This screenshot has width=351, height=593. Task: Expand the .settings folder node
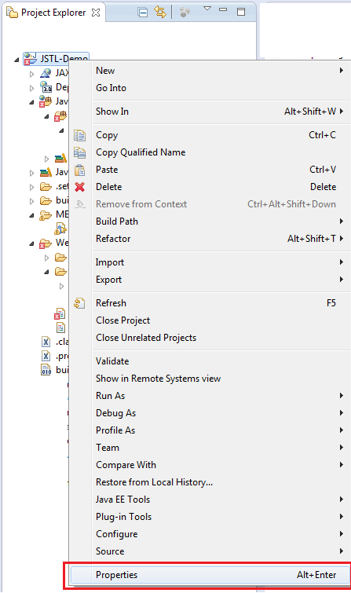point(31,187)
